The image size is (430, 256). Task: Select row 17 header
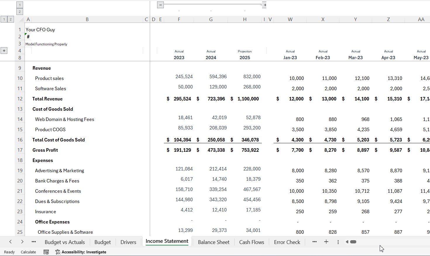(x=20, y=150)
